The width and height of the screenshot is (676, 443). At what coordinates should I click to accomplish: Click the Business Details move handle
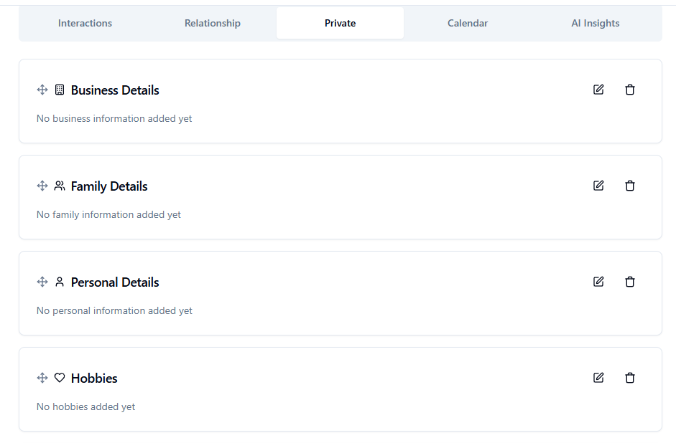[x=42, y=90]
